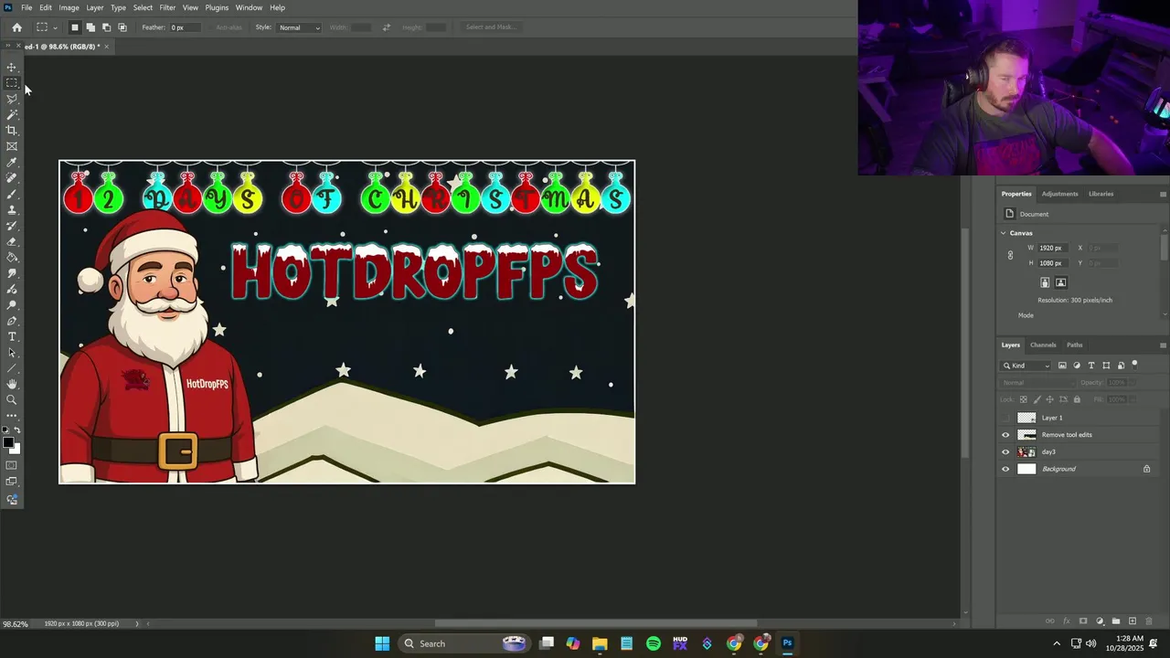The width and height of the screenshot is (1170, 658).
Task: Select the Paint Bucket tool
Action: [12, 258]
